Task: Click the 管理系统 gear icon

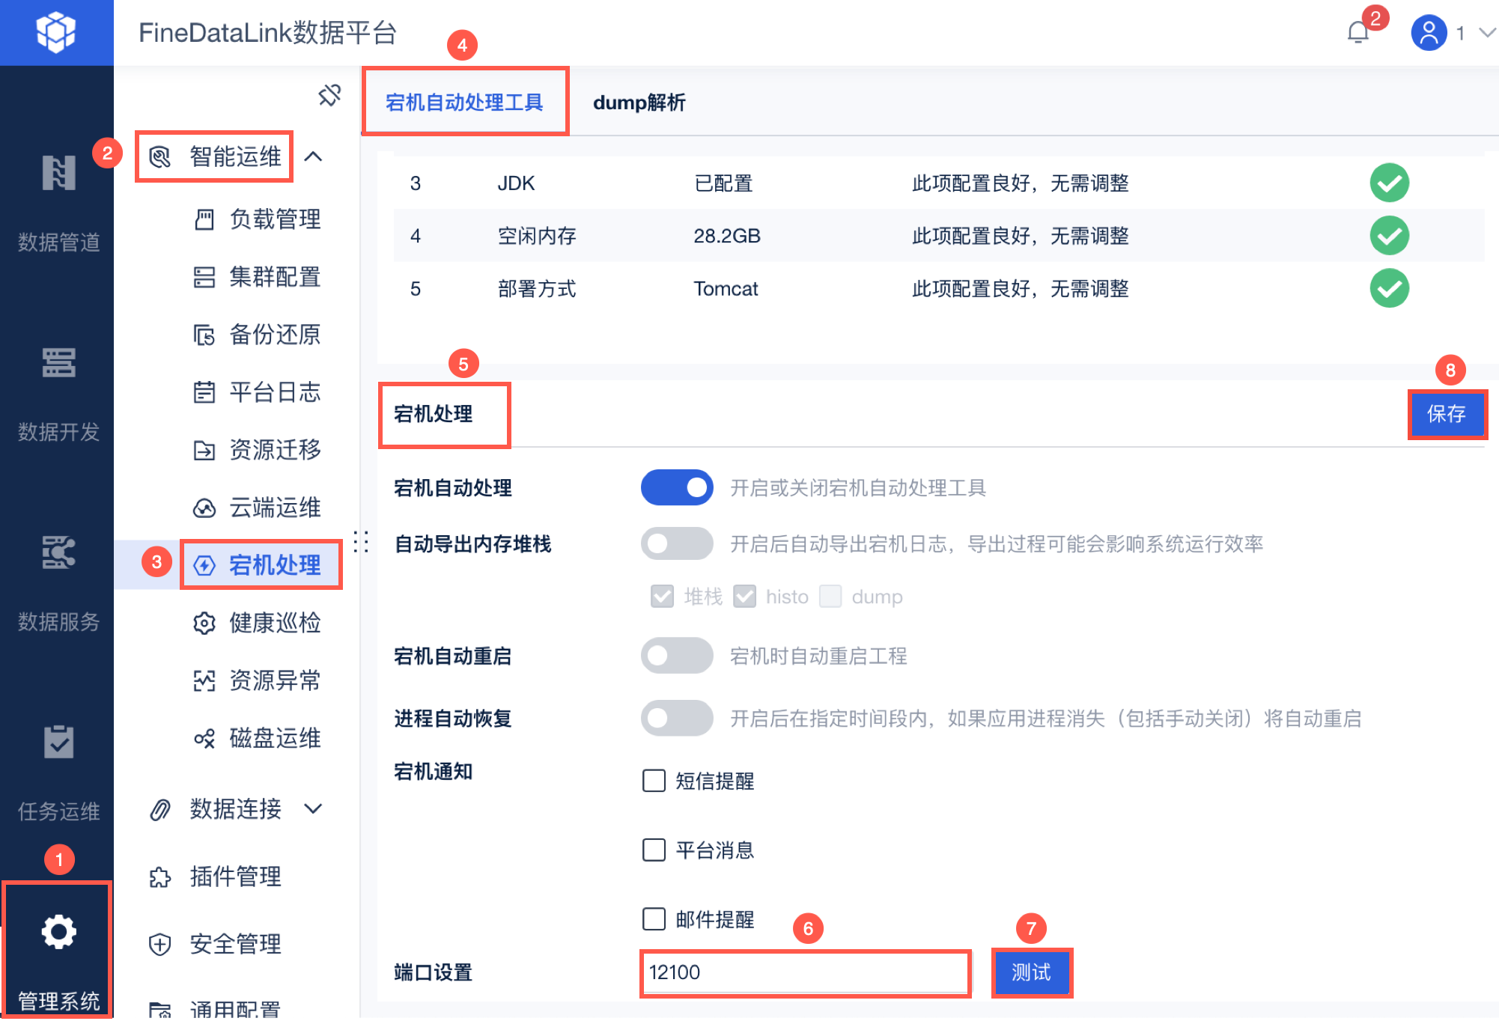Action: tap(58, 932)
